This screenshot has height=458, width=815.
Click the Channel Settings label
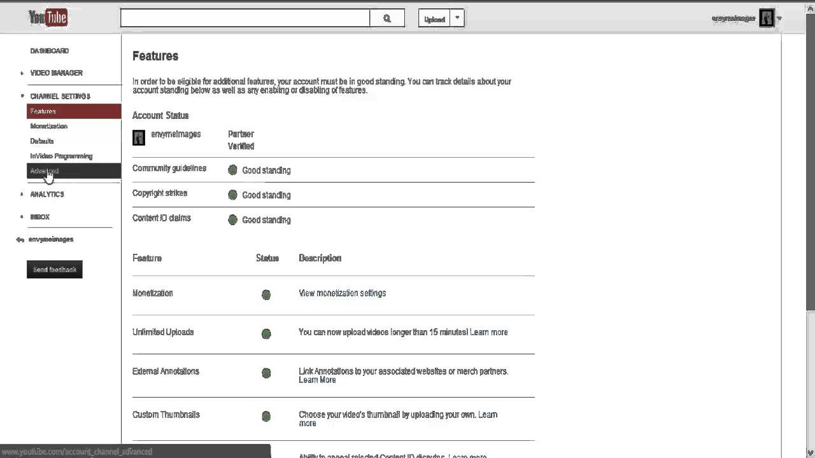click(60, 96)
